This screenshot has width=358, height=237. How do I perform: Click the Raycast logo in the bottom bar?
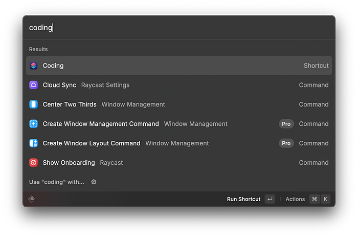click(32, 199)
